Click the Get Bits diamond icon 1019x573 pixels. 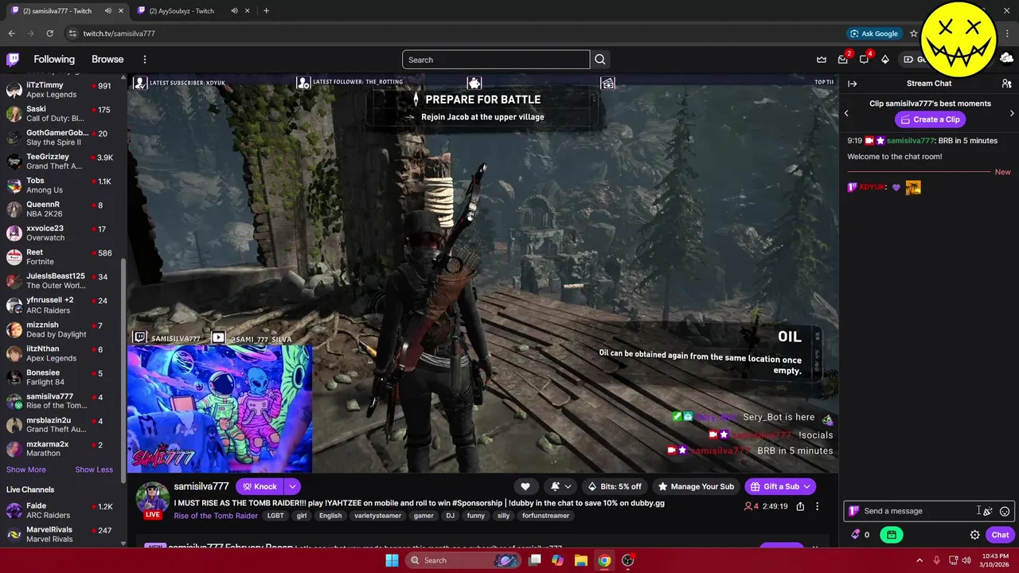pyautogui.click(x=884, y=60)
